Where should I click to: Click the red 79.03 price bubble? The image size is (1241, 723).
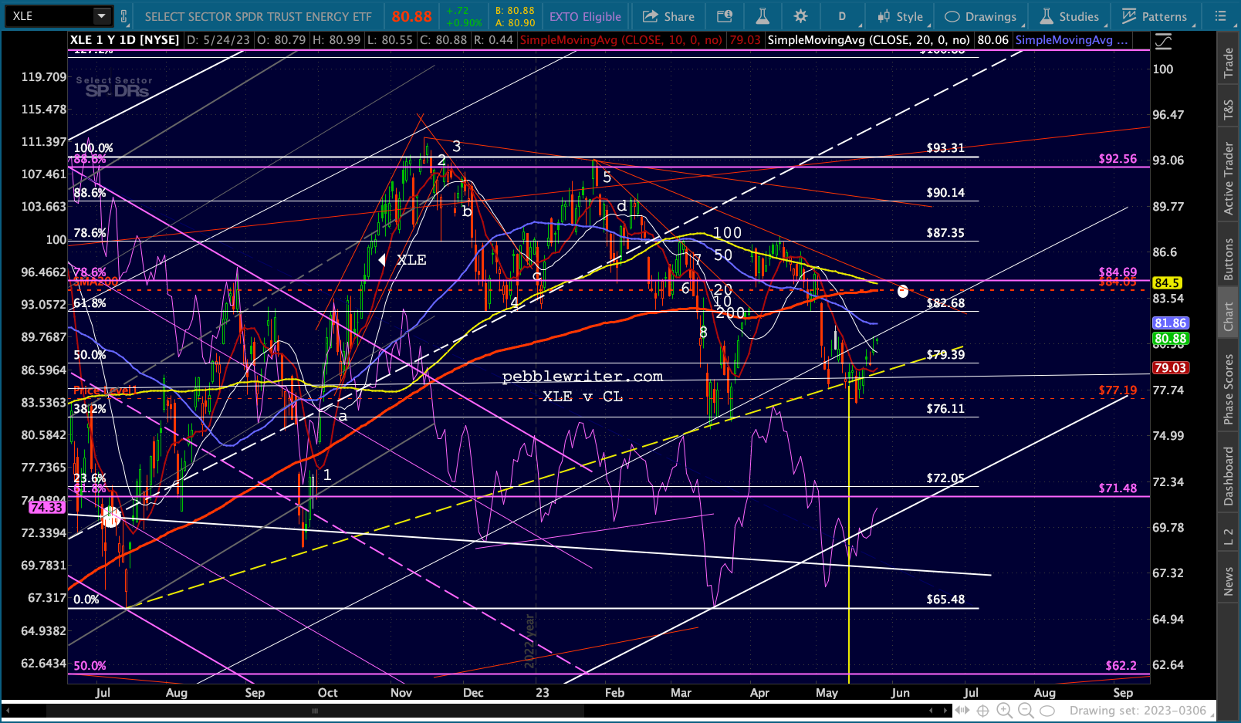coord(1170,368)
